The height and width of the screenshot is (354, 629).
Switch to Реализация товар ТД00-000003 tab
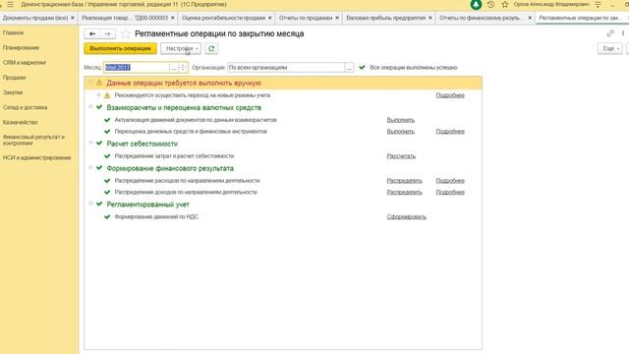[x=125, y=18]
